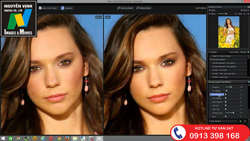This screenshot has height=141, width=250.
Task: Select Female Standard - No Lighting preset
Action: 228,63
